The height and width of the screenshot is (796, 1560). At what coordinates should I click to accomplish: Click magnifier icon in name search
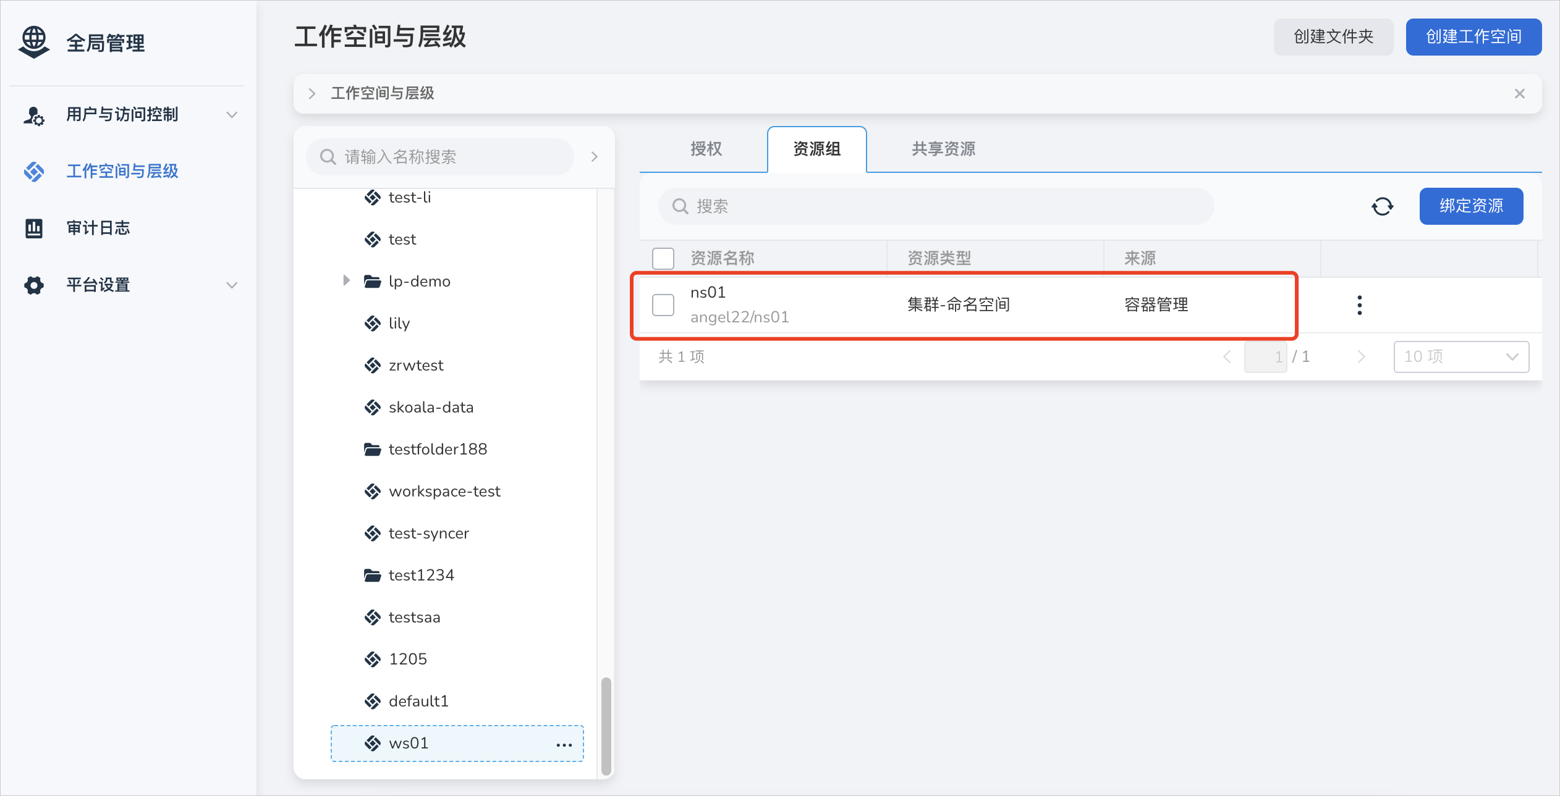point(328,157)
